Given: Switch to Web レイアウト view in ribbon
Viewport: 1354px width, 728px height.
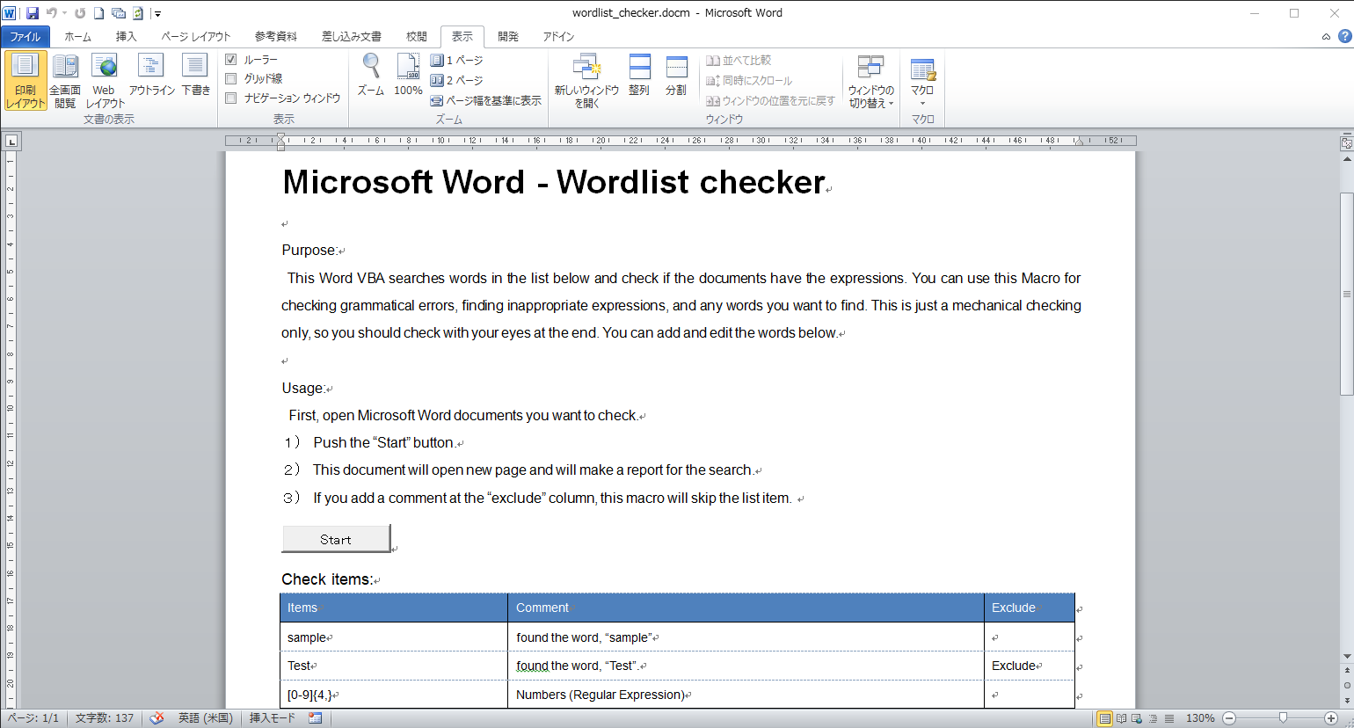Looking at the screenshot, I should pos(105,80).
